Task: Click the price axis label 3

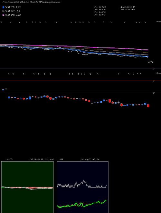Action: pyautogui.click(x=154, y=81)
